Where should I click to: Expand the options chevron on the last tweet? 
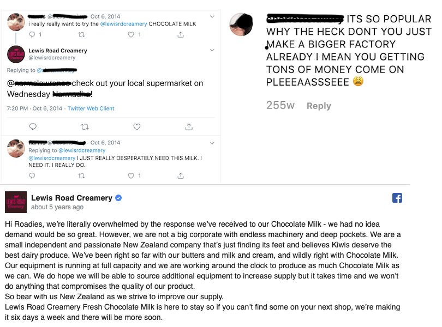[x=212, y=142]
